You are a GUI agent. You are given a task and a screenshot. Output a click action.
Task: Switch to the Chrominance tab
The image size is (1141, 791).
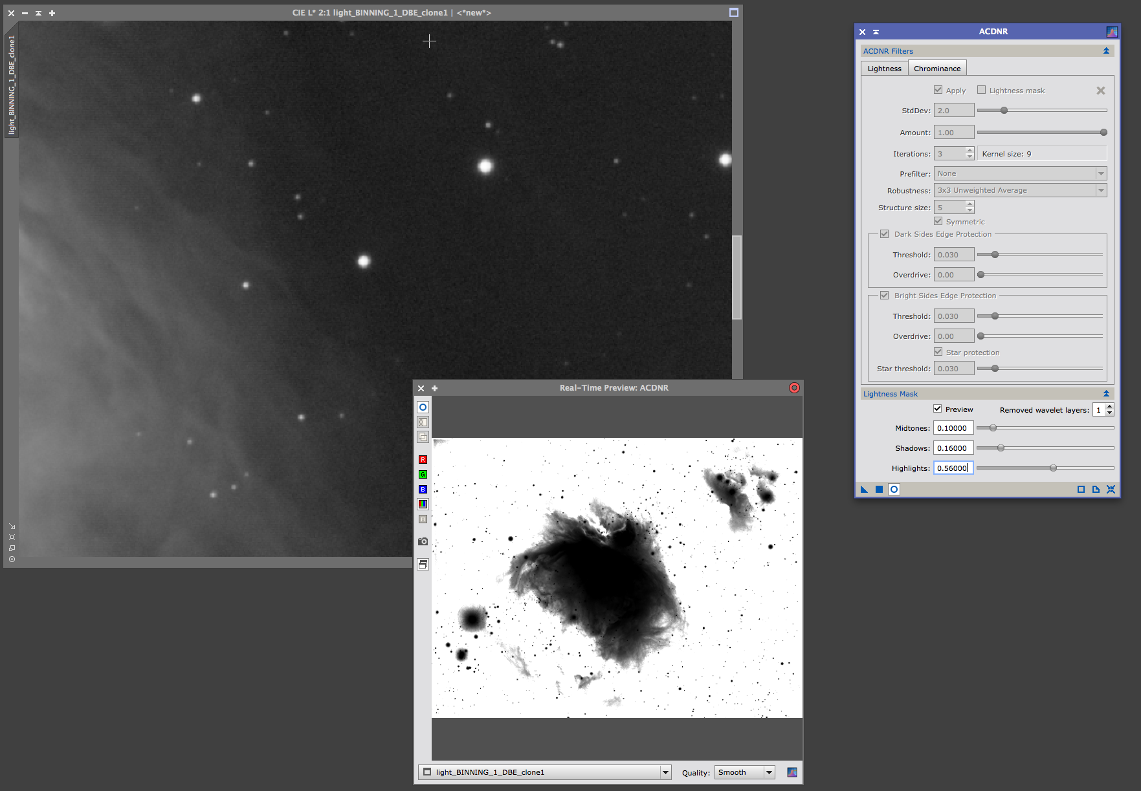(936, 69)
